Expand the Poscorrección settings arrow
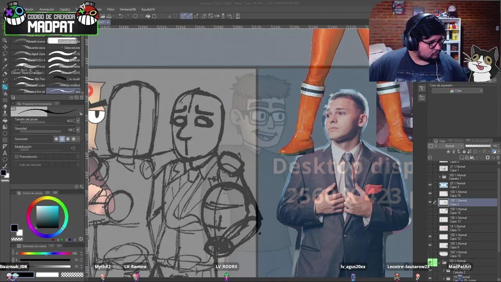The height and width of the screenshot is (282, 501). [78, 156]
